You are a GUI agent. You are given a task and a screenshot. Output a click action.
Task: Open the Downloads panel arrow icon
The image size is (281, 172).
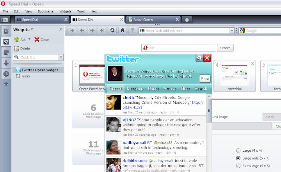coord(6,63)
